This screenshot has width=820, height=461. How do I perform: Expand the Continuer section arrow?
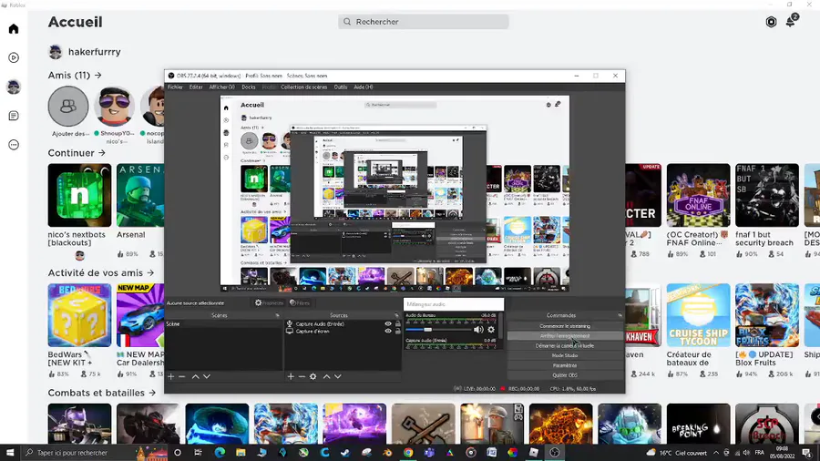click(101, 153)
